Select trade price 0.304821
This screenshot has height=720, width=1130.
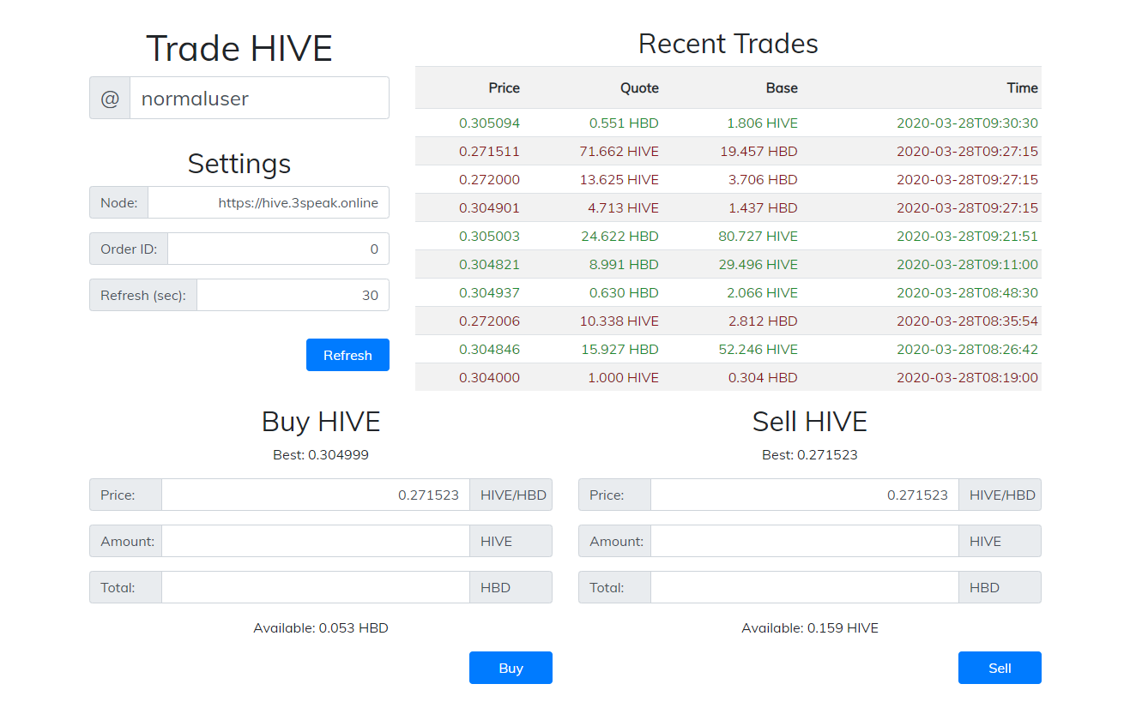pos(489,264)
